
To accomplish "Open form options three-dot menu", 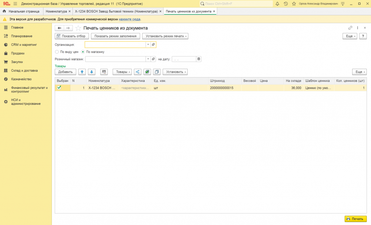I will coord(358,28).
